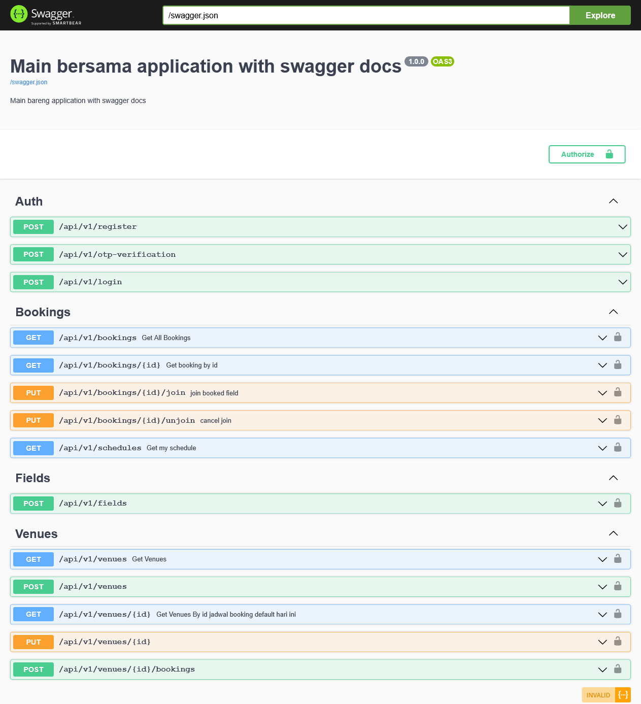The width and height of the screenshot is (641, 704).
Task: Expand POST /api/v1/login chevron
Action: (623, 282)
